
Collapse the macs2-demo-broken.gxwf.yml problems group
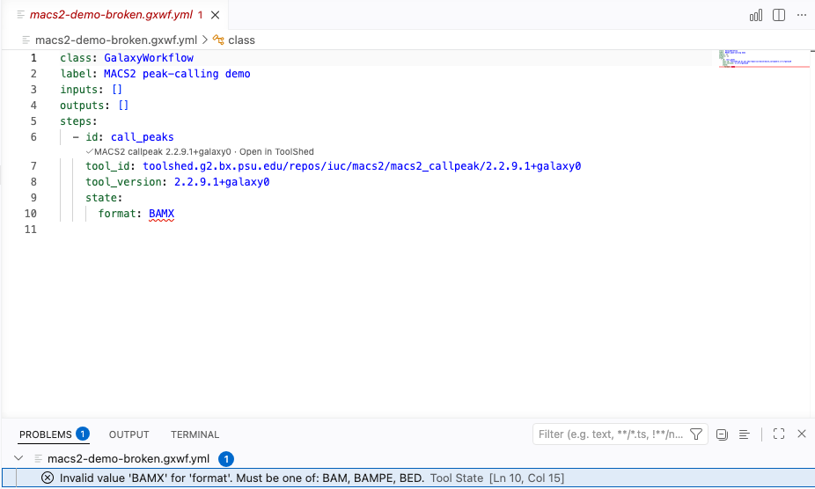coord(18,458)
